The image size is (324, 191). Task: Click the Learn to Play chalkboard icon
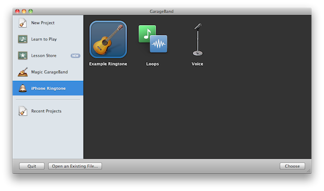(22, 39)
